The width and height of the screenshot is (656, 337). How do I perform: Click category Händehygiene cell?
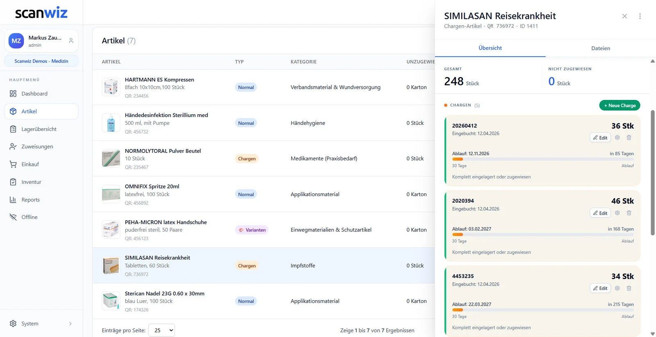[308, 123]
